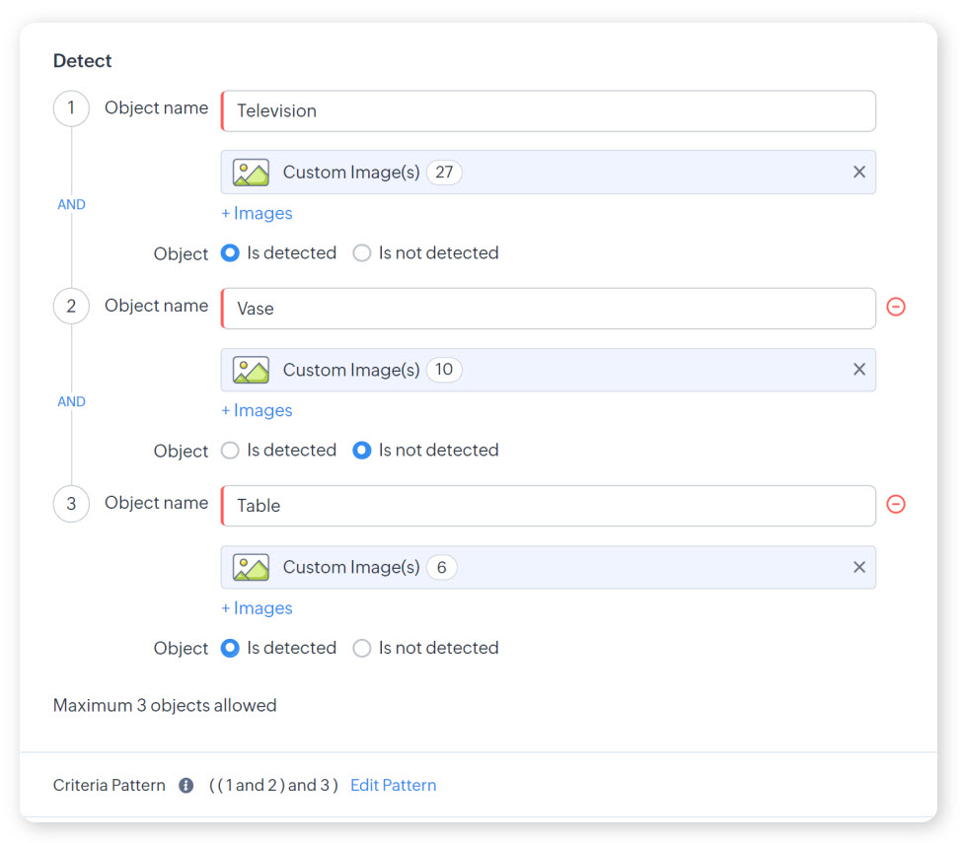Open the Edit Pattern link
This screenshot has height=843, width=965.
click(393, 786)
